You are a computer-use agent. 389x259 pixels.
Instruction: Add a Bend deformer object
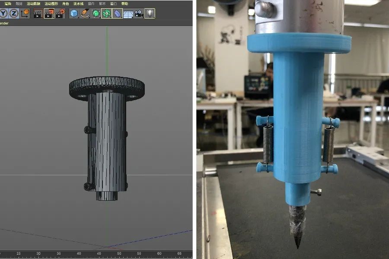click(x=117, y=13)
